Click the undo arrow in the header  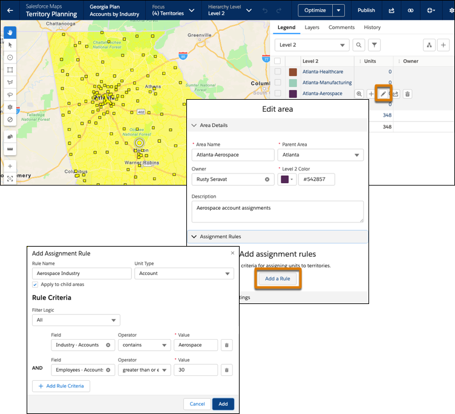pyautogui.click(x=265, y=10)
